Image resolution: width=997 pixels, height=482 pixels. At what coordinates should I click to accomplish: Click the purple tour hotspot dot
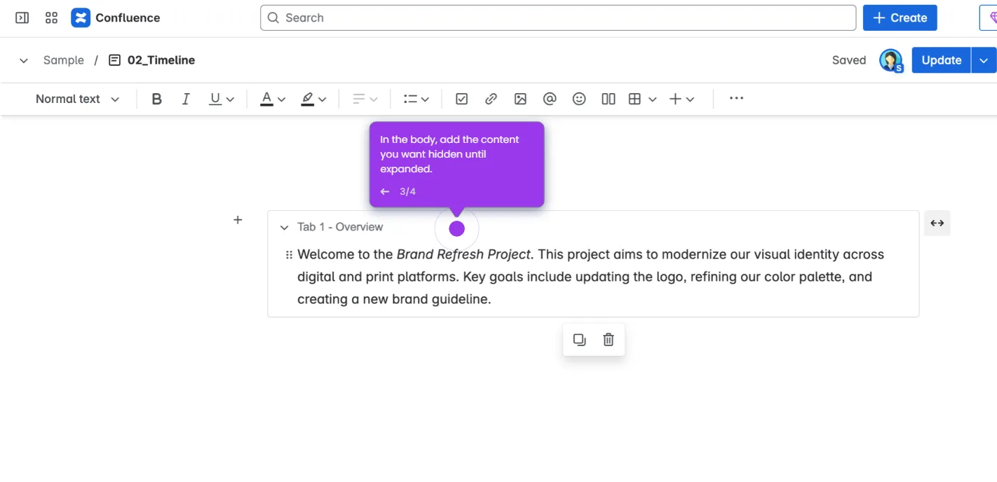point(456,228)
